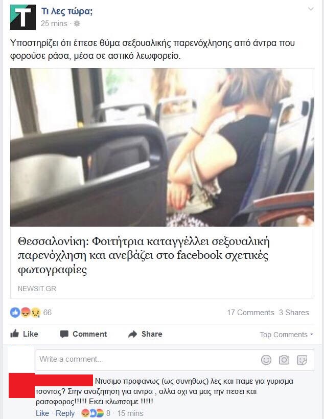This screenshot has width=324, height=419.
Task: Open the 17 Comments link
Action: point(250,313)
